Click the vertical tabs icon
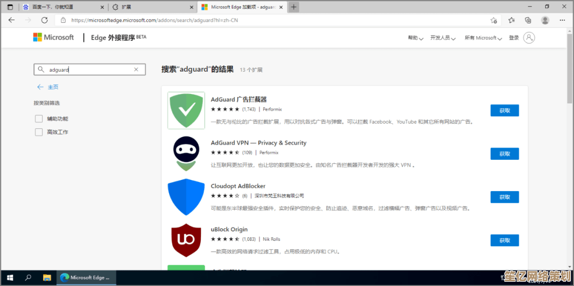The image size is (574, 286). (x=10, y=7)
